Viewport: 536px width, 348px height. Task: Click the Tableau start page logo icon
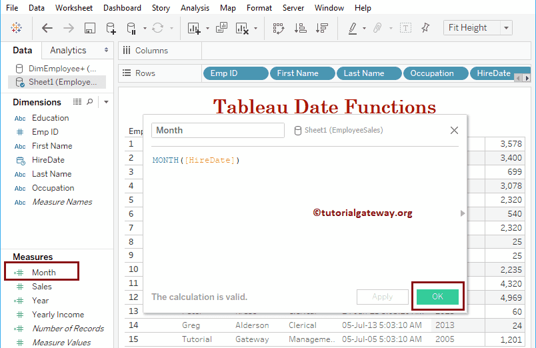16,28
